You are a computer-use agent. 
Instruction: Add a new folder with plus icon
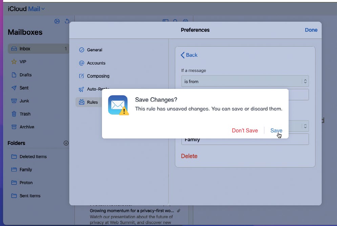pos(66,143)
